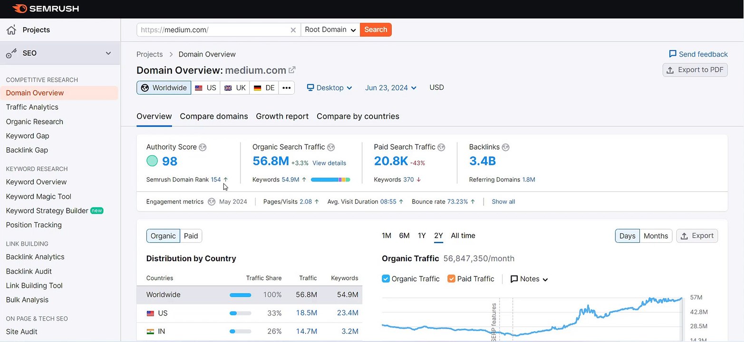This screenshot has width=744, height=342.
Task: Open Projects home icon in sidebar
Action: (x=11, y=30)
